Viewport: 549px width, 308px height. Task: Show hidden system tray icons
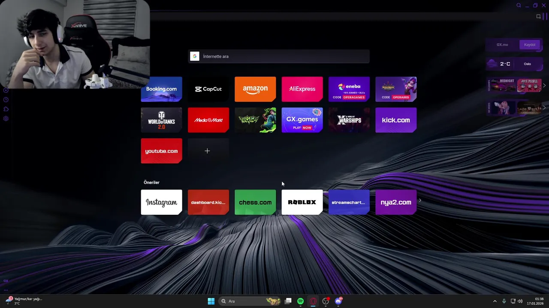tap(495, 301)
